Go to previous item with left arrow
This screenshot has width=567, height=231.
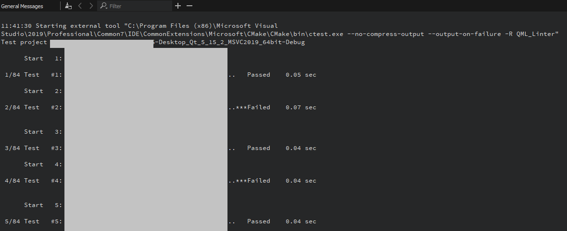point(80,6)
